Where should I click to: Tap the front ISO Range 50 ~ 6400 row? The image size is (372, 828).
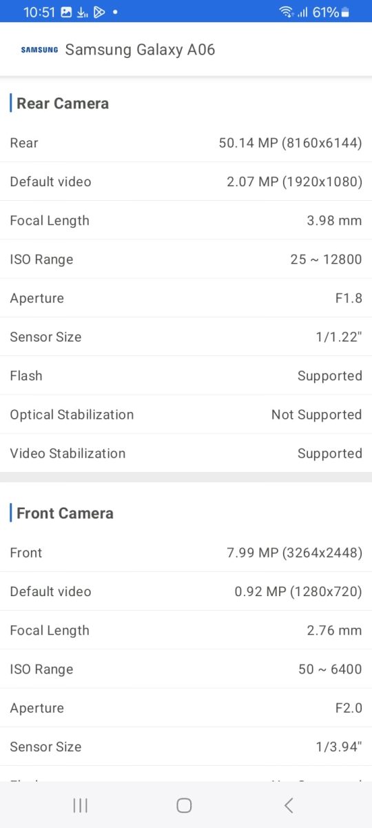click(x=186, y=669)
